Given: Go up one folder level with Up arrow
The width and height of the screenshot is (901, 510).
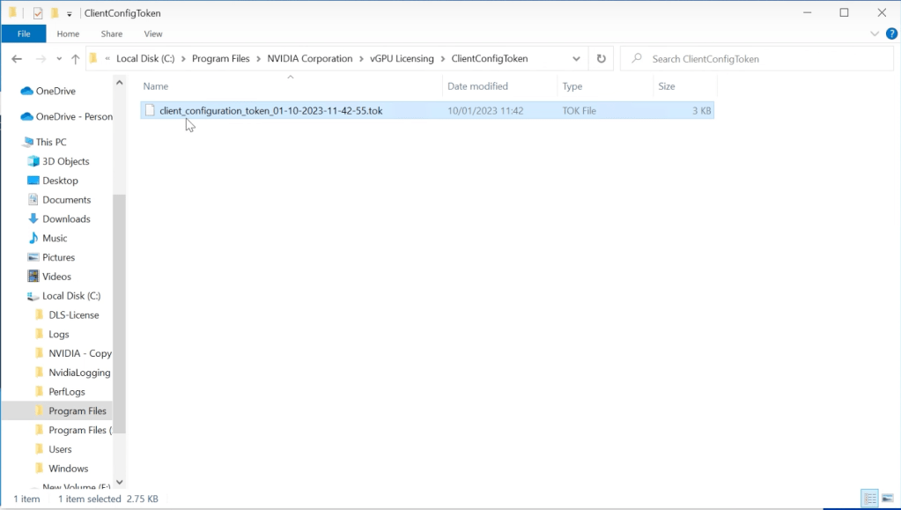Looking at the screenshot, I should tap(75, 59).
